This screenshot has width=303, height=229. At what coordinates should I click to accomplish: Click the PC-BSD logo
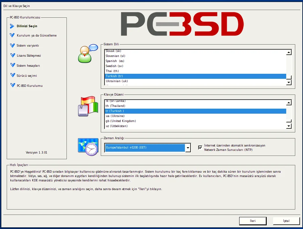(x=182, y=24)
